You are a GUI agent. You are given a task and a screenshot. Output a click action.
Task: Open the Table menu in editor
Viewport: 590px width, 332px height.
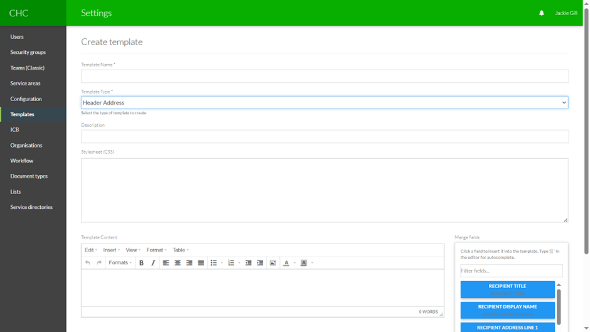(180, 250)
